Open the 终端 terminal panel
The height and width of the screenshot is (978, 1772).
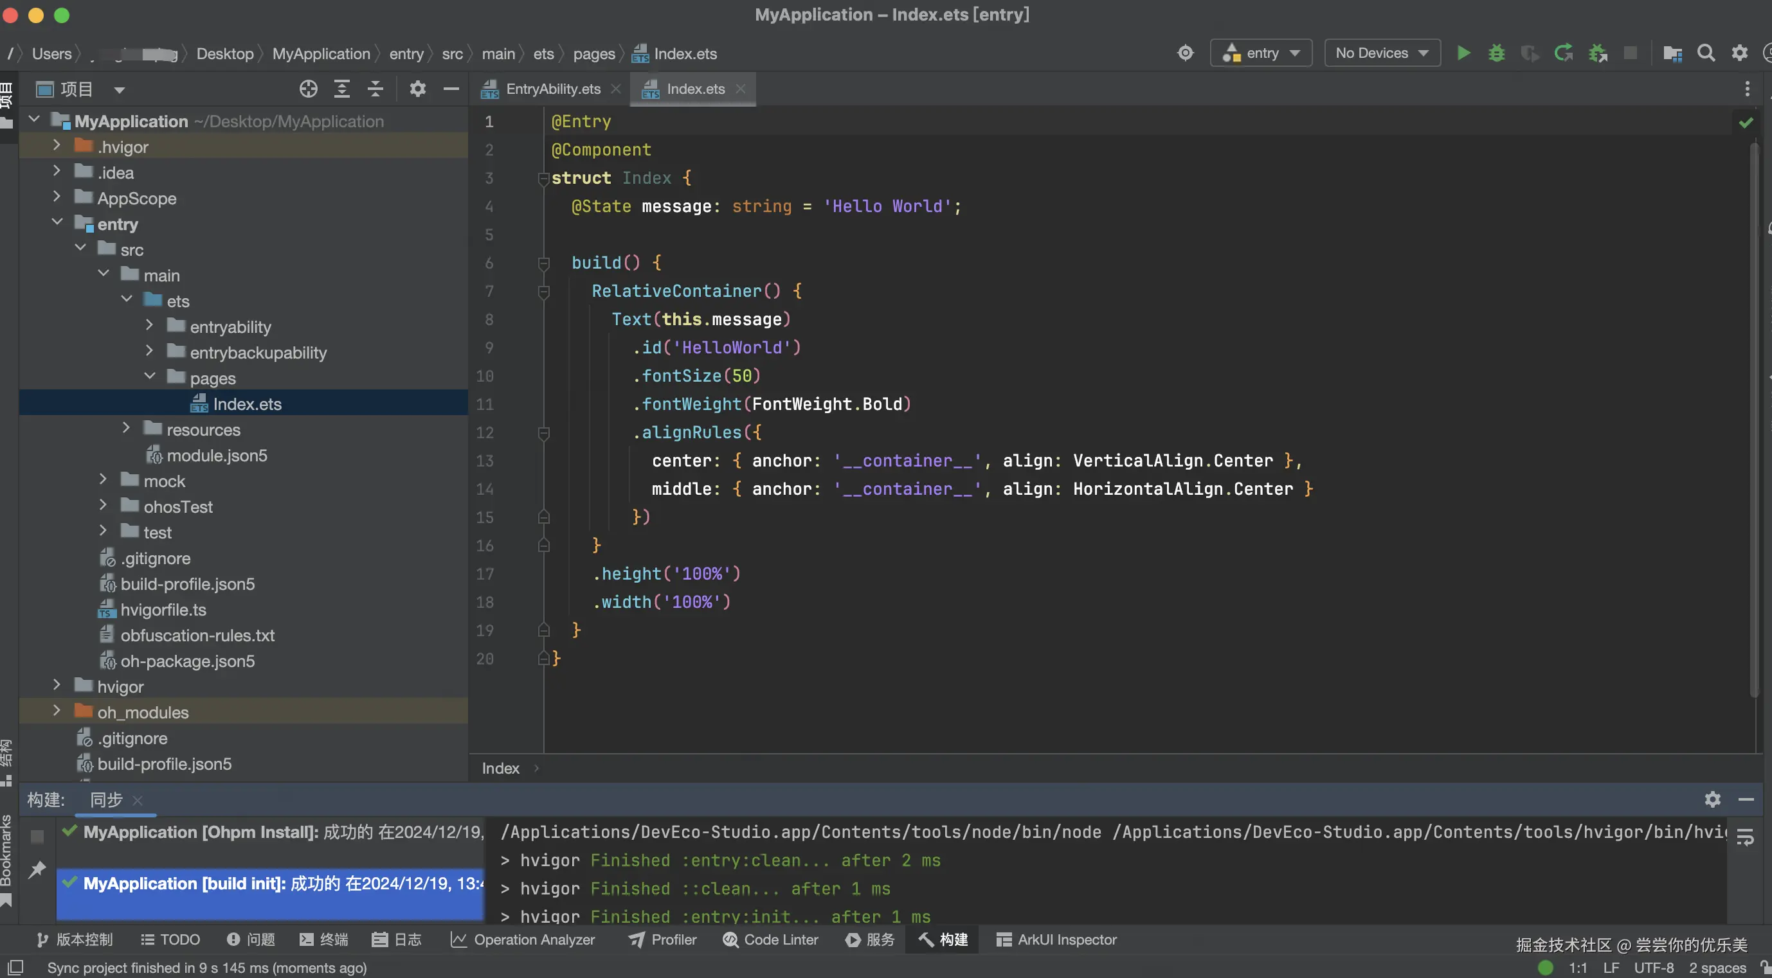click(324, 939)
